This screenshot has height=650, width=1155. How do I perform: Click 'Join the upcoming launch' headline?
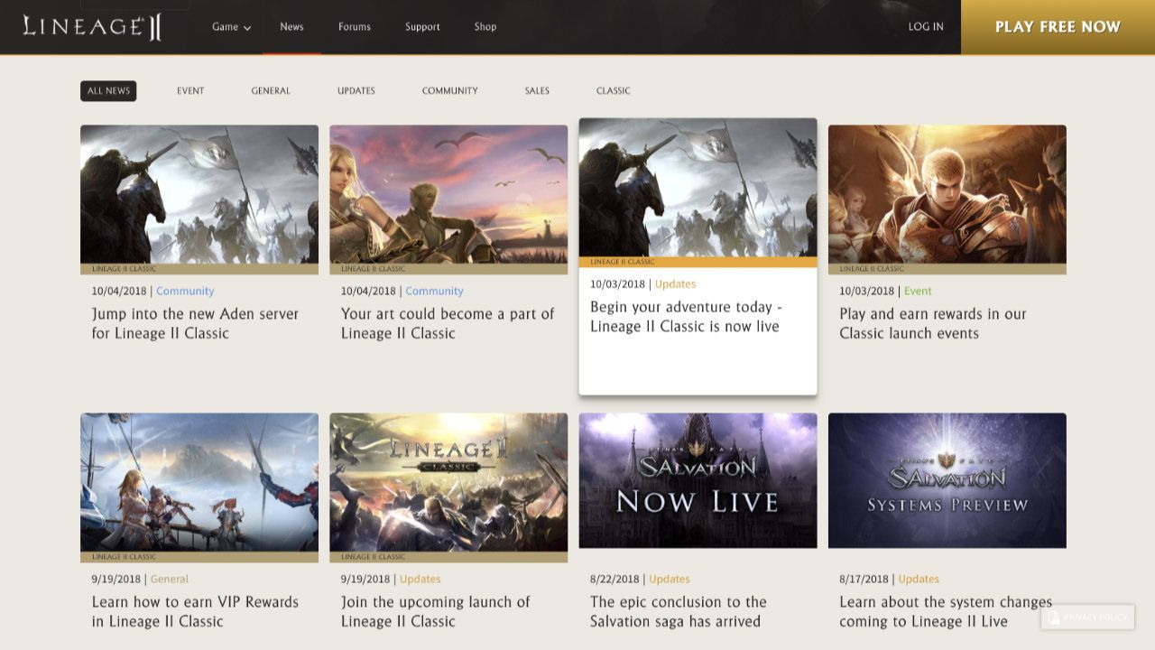click(435, 611)
